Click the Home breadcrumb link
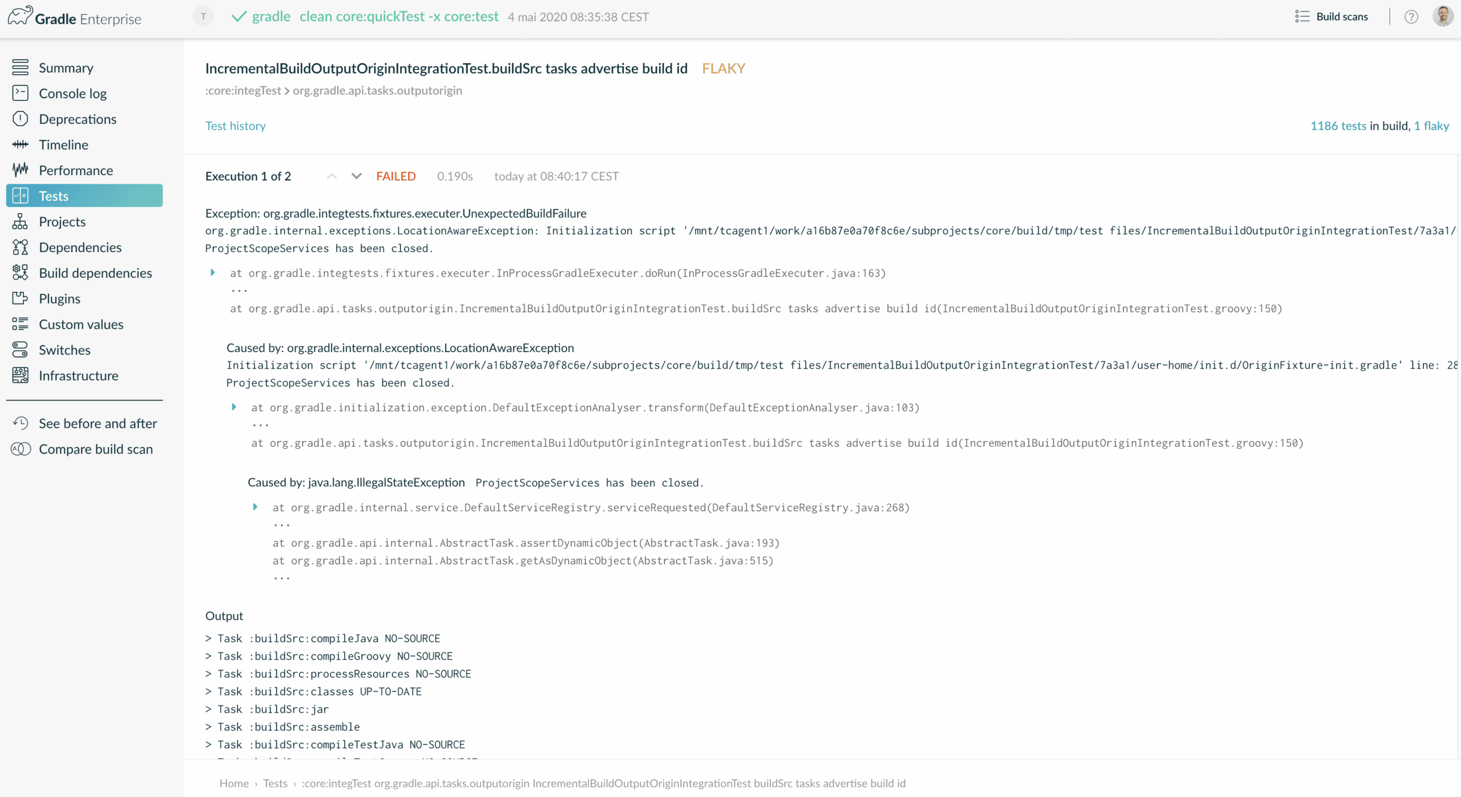This screenshot has width=1461, height=797. [234, 783]
